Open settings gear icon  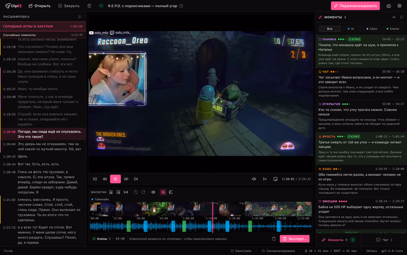[399, 6]
